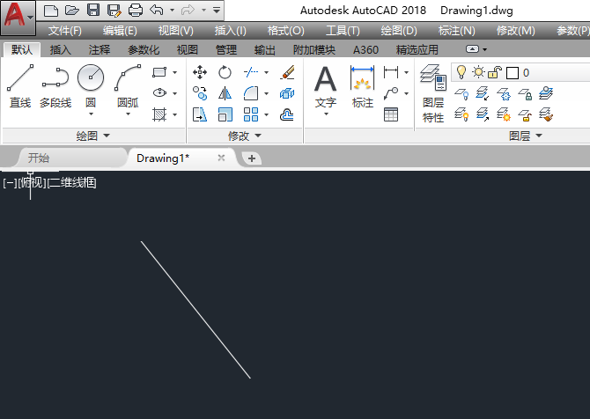Toggle layer 0 lock padlock icon
Screen dimensions: 590x419
click(495, 72)
